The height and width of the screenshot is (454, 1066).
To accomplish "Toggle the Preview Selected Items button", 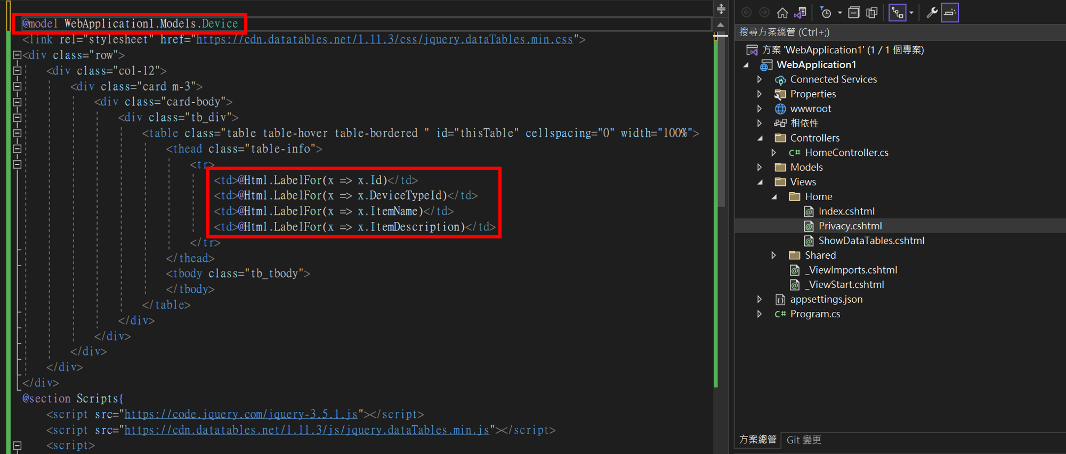I will [950, 13].
